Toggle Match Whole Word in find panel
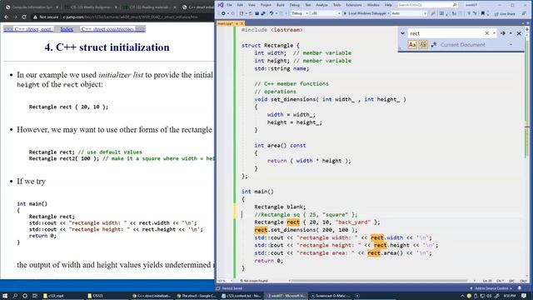The image size is (533, 300). coord(423,44)
